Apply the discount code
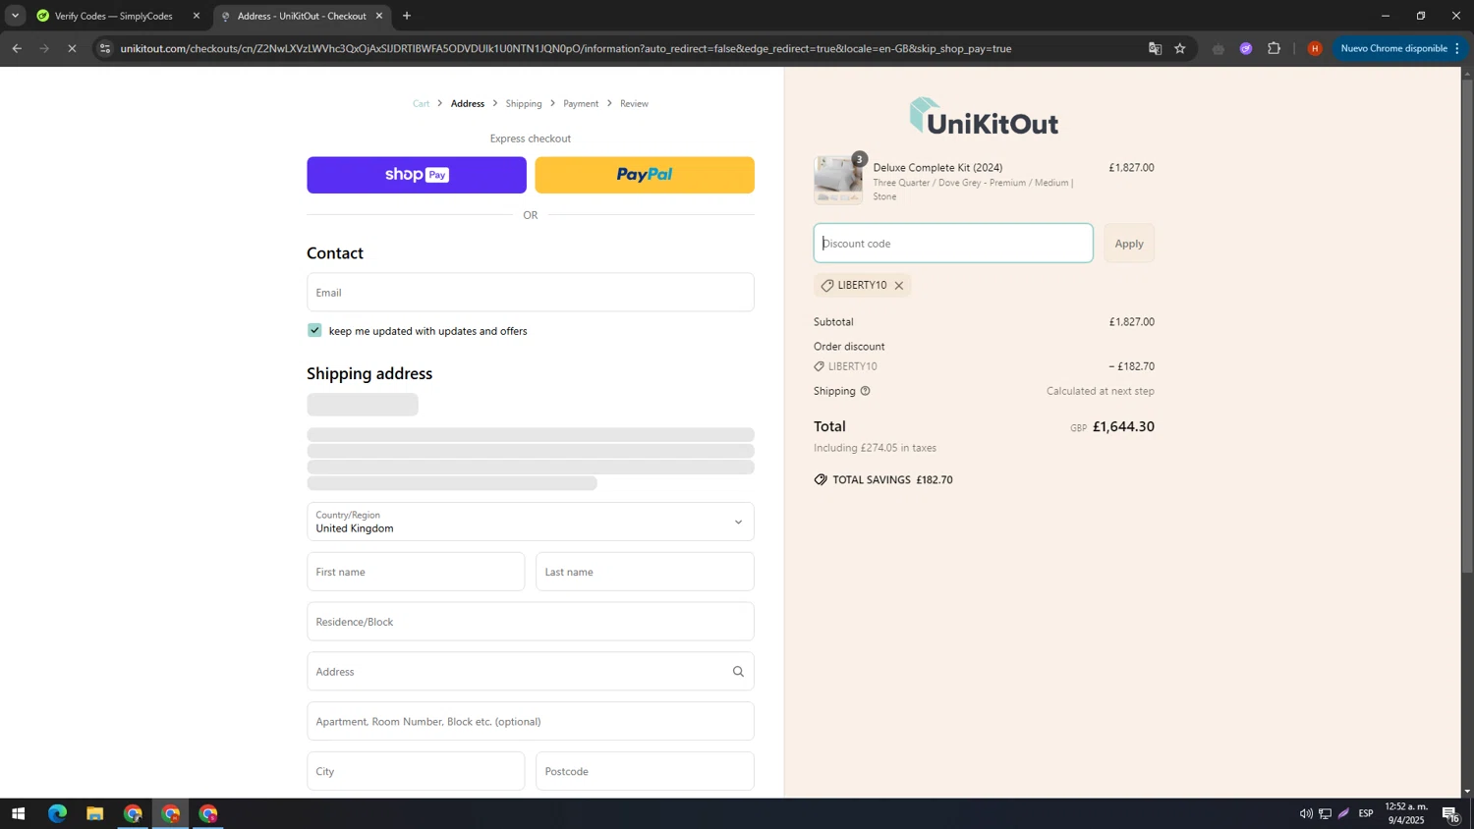 pos(1129,244)
